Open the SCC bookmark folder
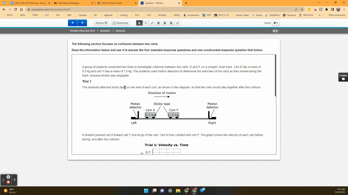Image resolution: width=348 pixels, height=195 pixels. (x=45, y=15)
